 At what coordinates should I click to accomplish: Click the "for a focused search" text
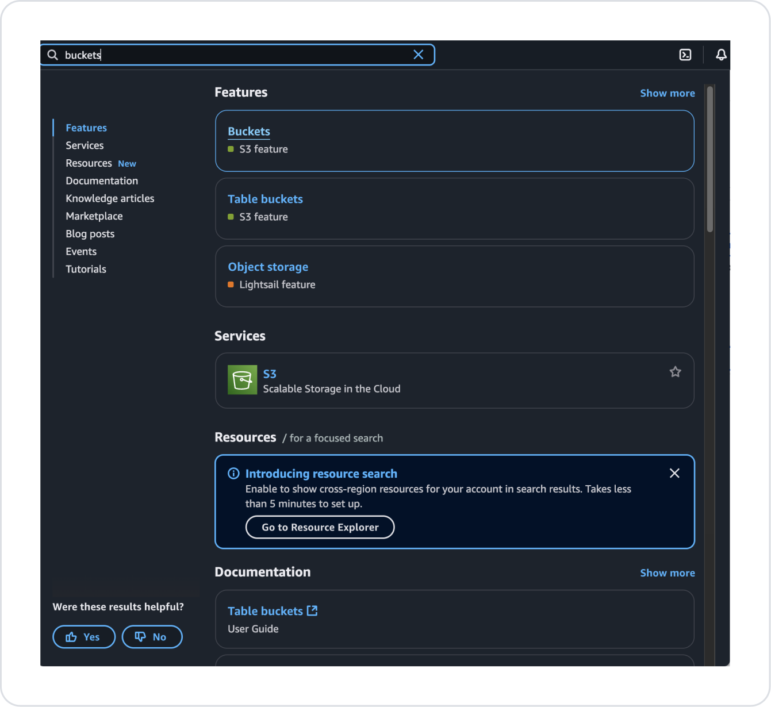(336, 438)
